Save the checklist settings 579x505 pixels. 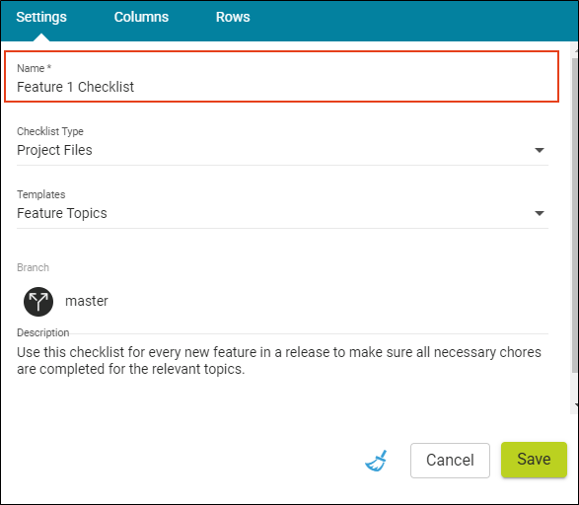click(x=534, y=460)
